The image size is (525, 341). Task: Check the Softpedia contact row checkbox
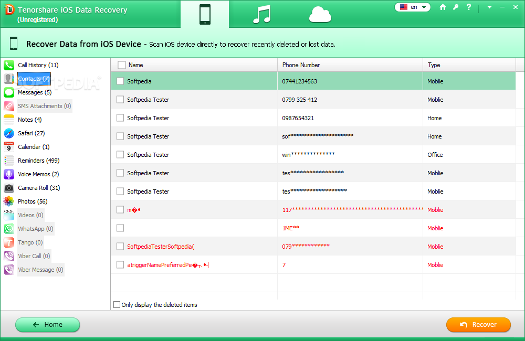[x=120, y=81]
